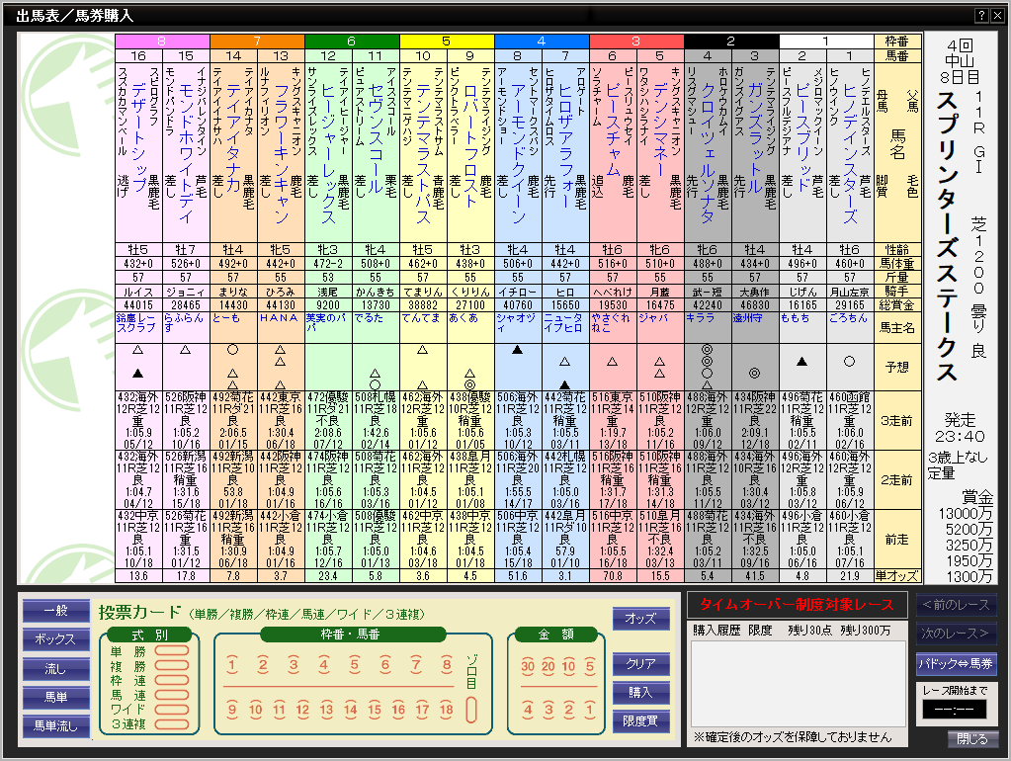1011x761 pixels.
Task: Switch to the ボックス card type
Action: (55, 640)
